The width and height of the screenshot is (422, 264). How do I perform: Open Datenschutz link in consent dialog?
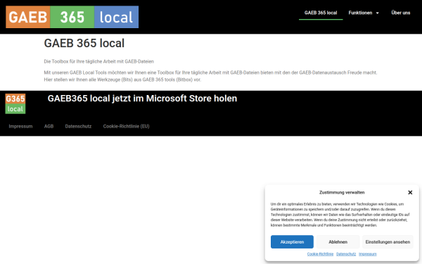tap(346, 254)
